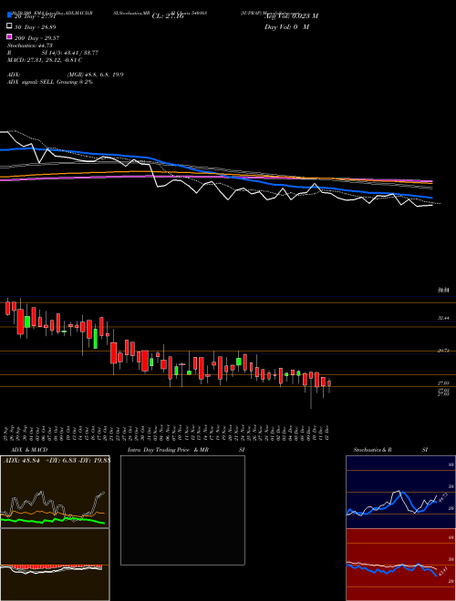
Task: Select the '50 Day - 28.89' legend text
Action: pos(36,27)
